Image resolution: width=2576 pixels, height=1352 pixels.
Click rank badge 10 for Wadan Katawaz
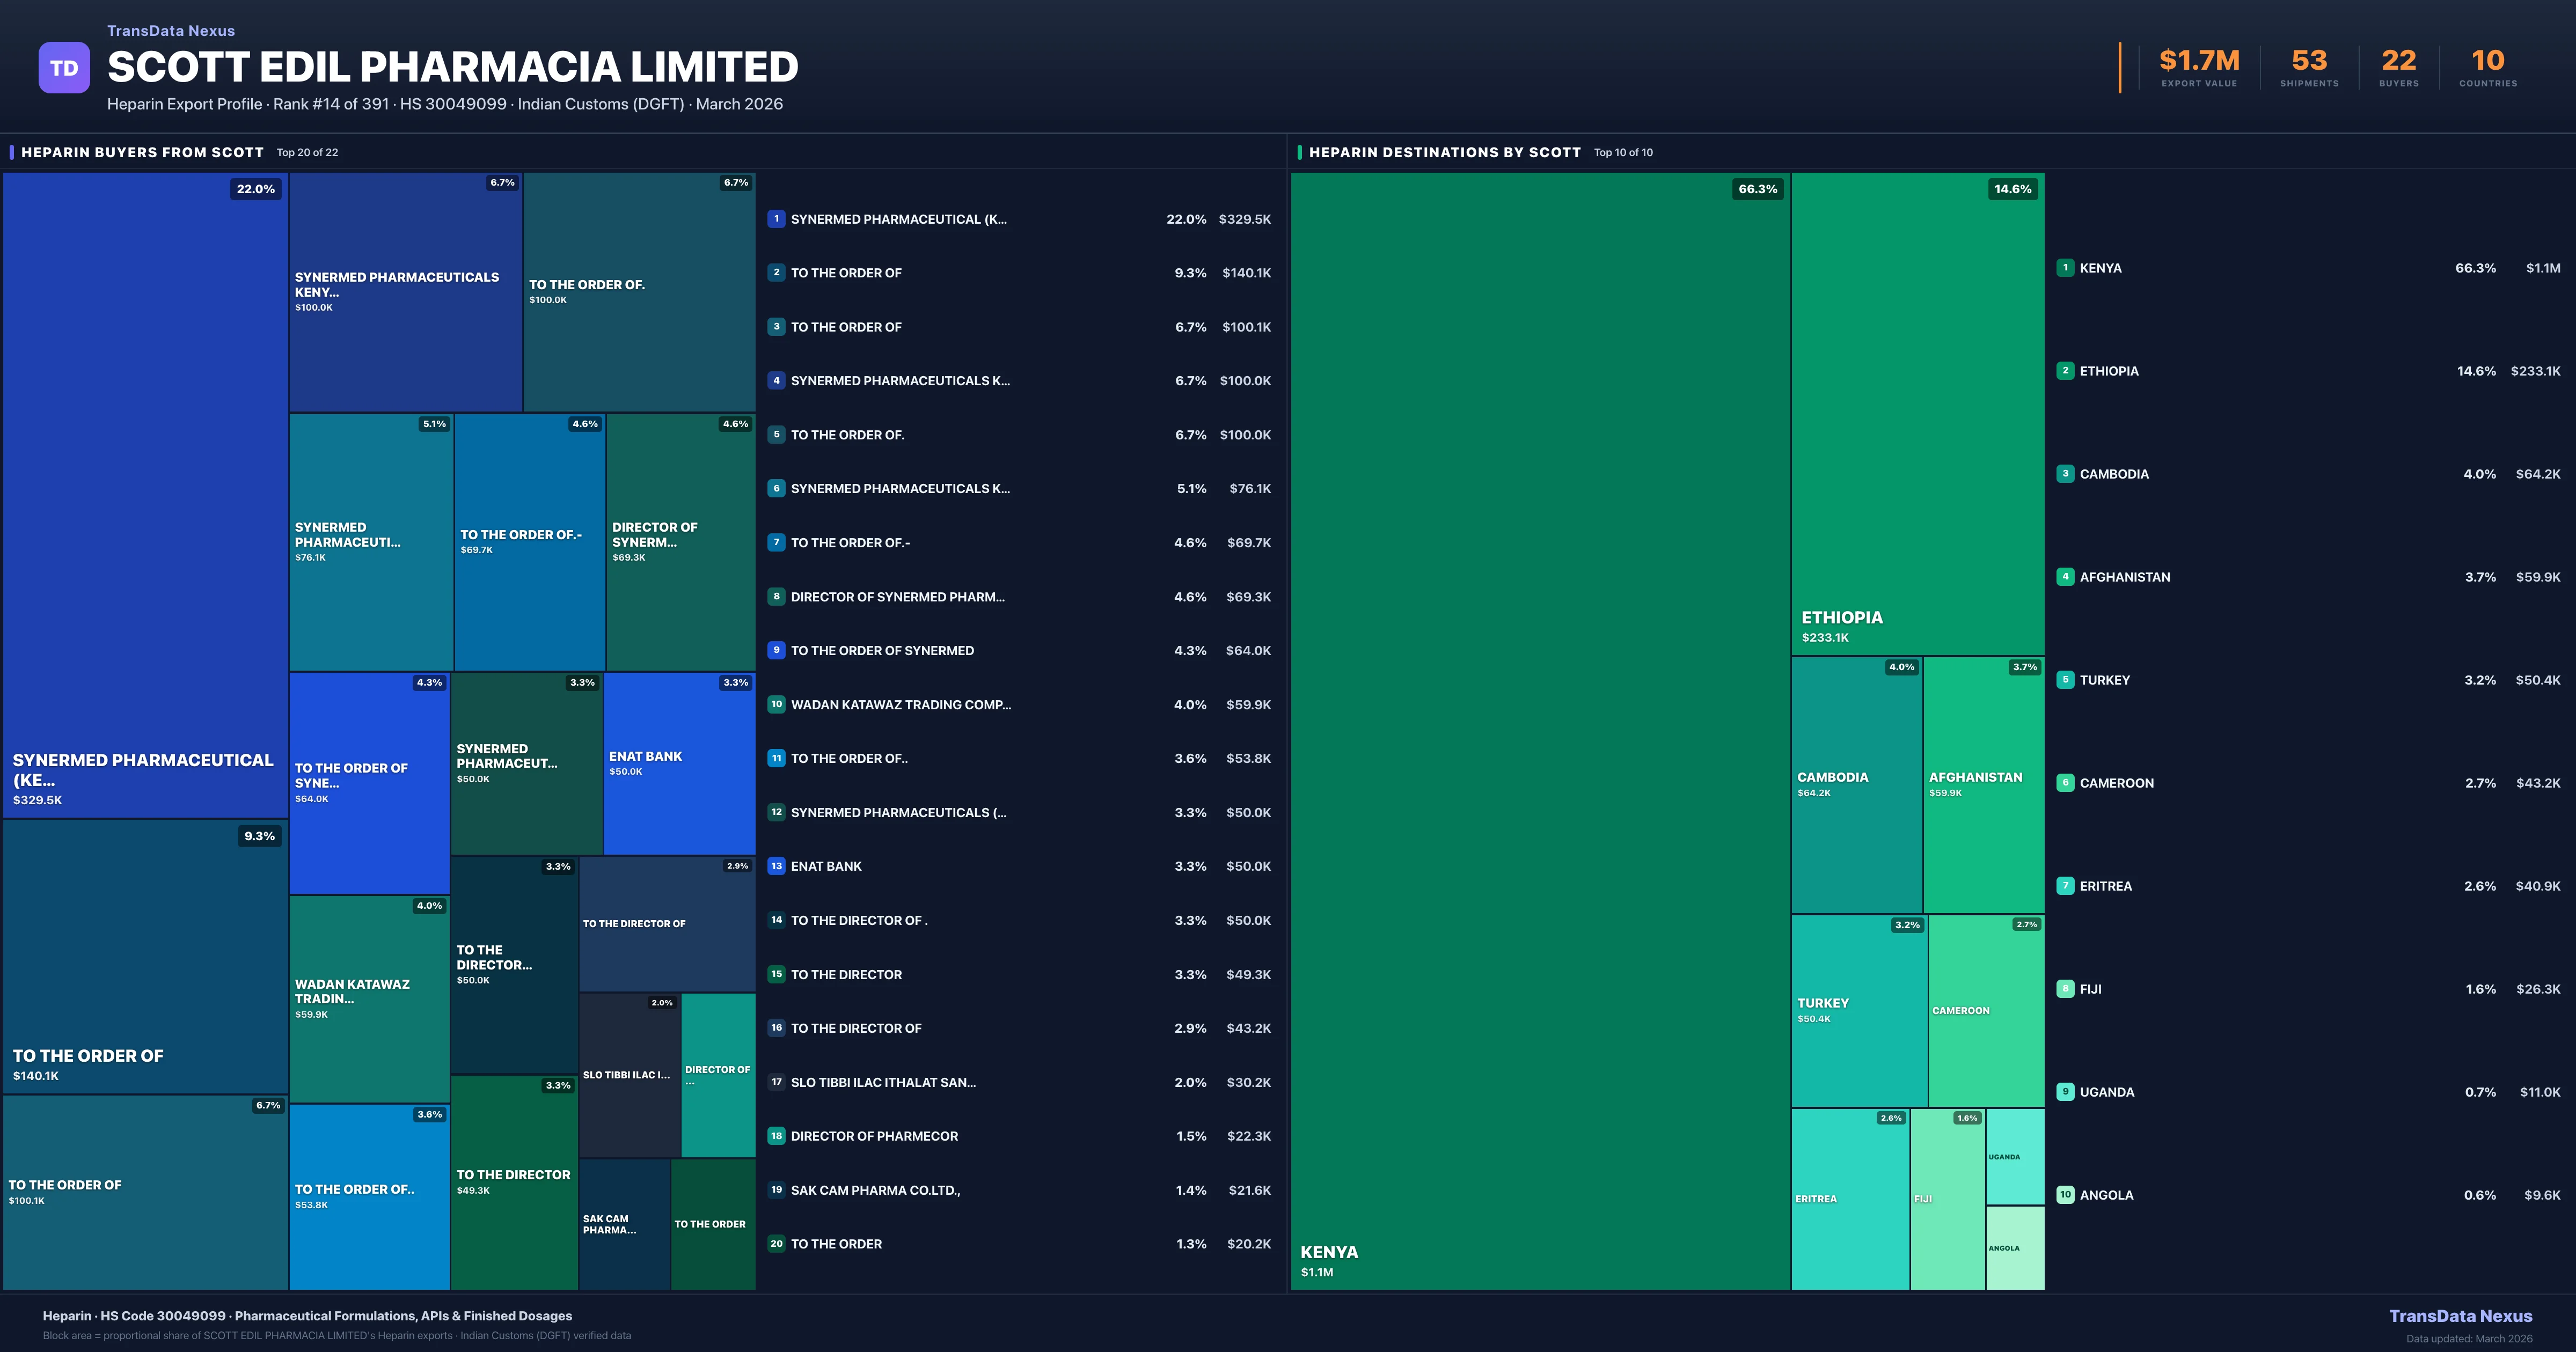pyautogui.click(x=776, y=704)
